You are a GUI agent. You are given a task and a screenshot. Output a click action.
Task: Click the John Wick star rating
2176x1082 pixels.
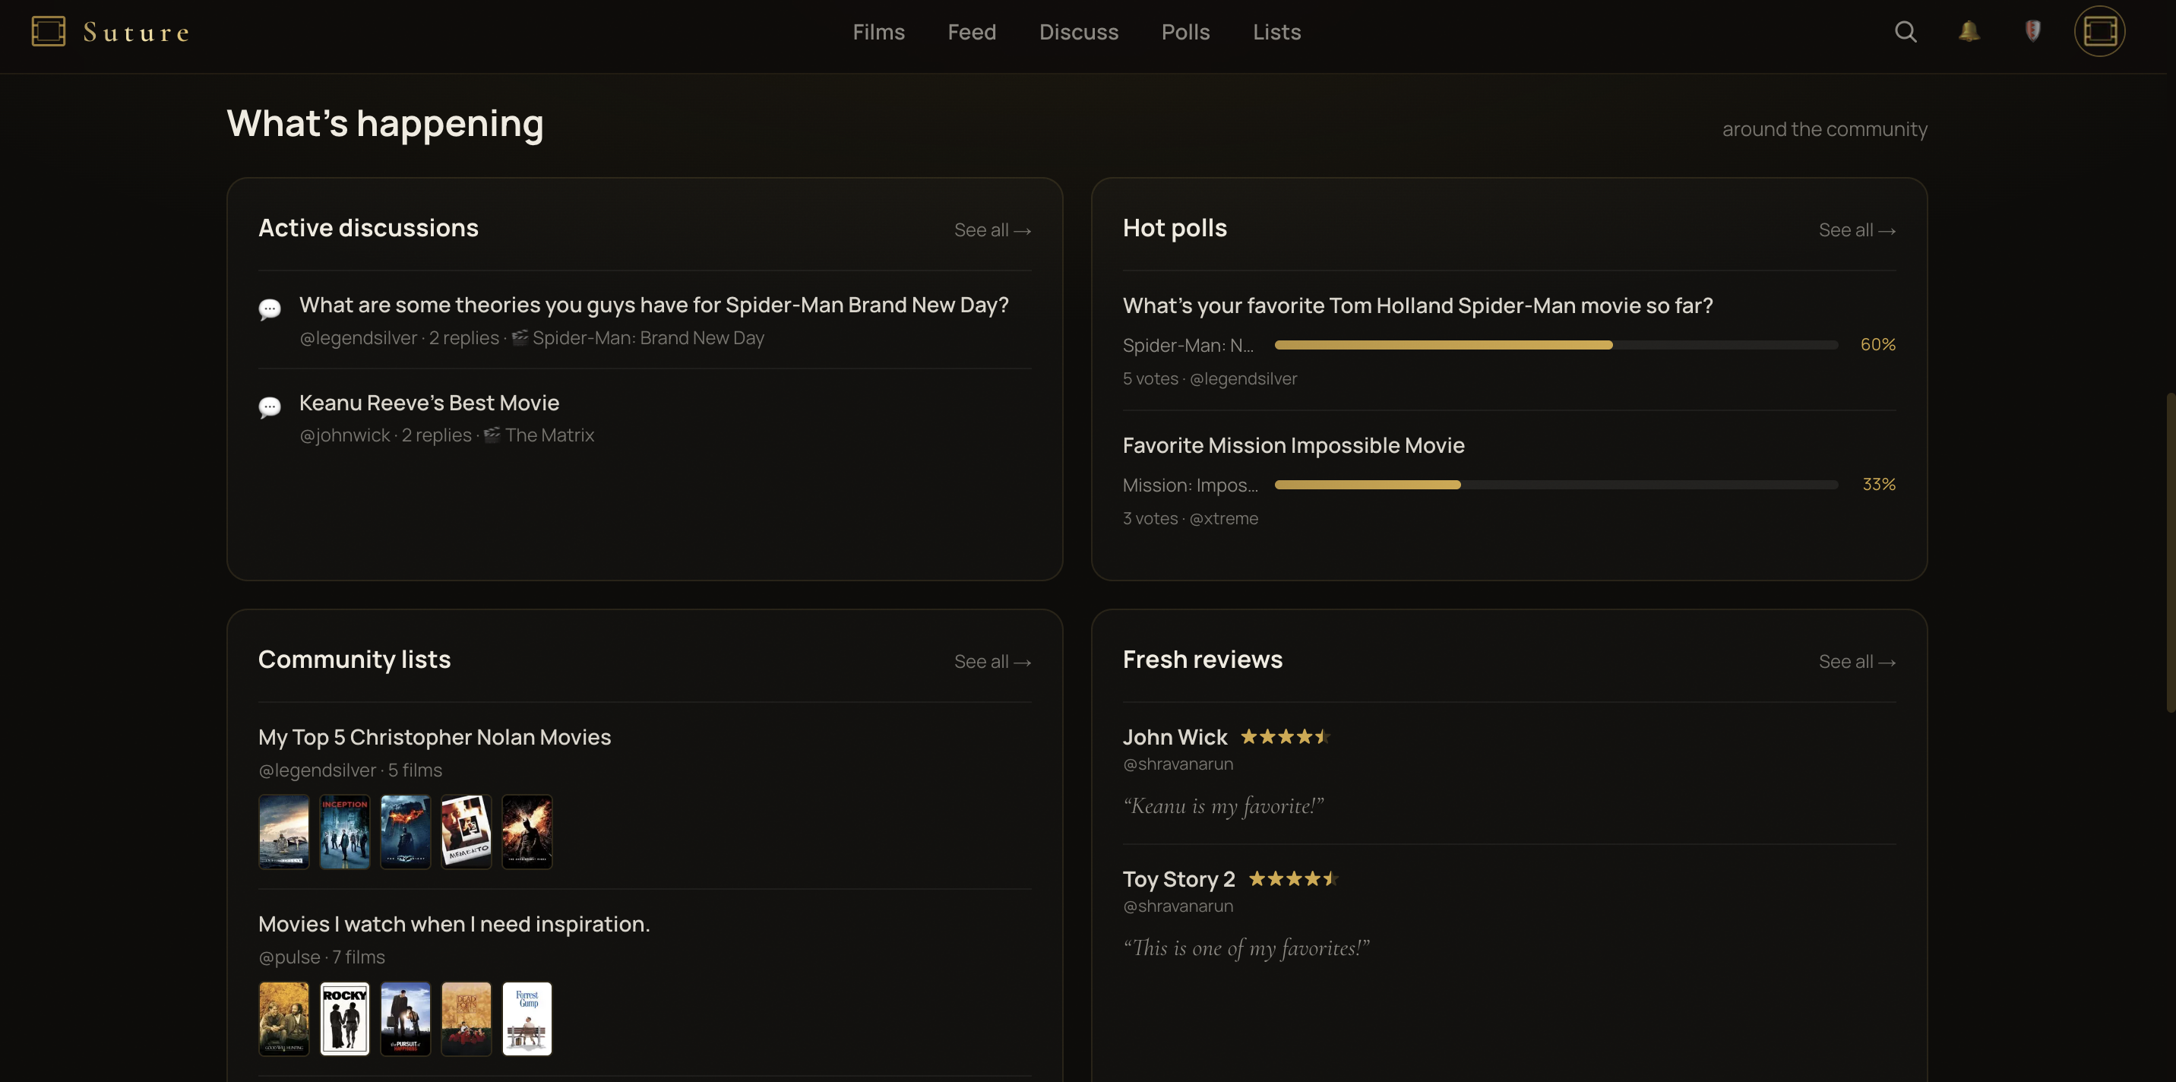click(1285, 736)
